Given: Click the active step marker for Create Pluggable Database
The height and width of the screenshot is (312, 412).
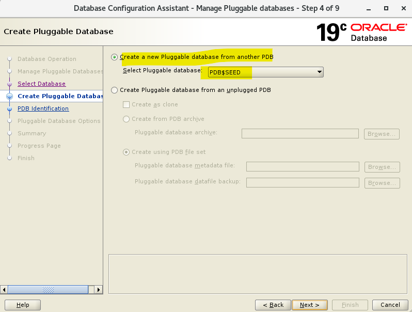Looking at the screenshot, I should click(10, 96).
